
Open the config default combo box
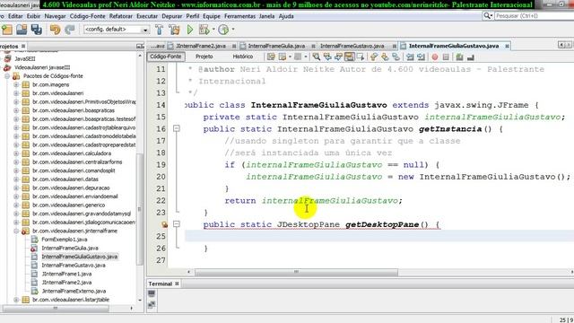[x=117, y=30]
